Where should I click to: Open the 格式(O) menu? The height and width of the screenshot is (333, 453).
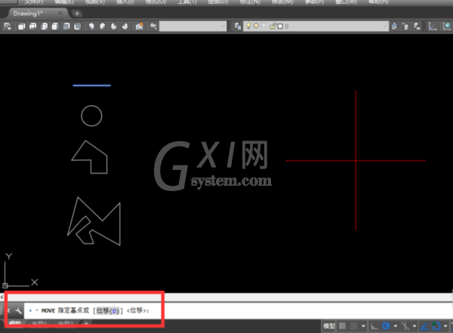pyautogui.click(x=156, y=2)
